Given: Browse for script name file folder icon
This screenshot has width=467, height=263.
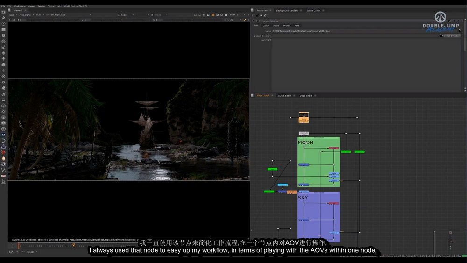Looking at the screenshot, I should coord(460,31).
